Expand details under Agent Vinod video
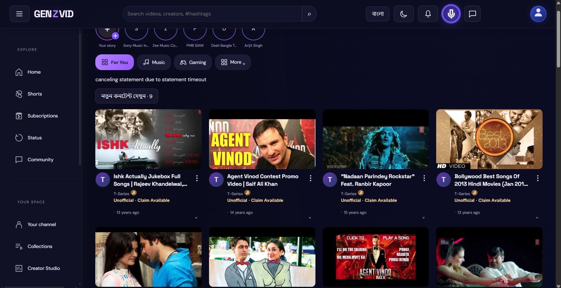The image size is (561, 288). click(x=310, y=218)
